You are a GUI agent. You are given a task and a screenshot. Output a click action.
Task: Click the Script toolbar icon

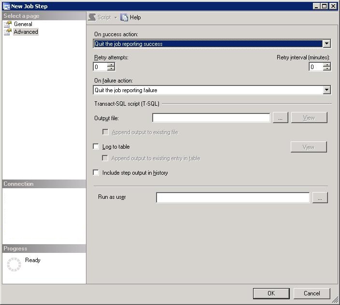[92, 17]
